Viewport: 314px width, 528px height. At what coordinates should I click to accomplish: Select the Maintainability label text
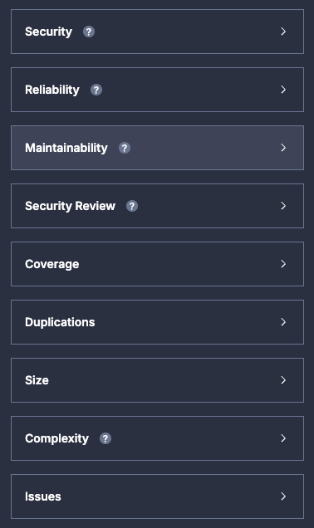tap(66, 148)
